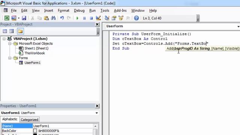Click Project panel toolbar overflow arrow
Screen dimensions: 240x135
click(98, 31)
